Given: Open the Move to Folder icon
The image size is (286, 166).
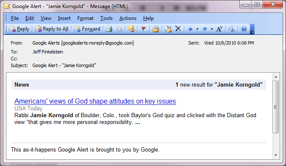Looking at the screenshot, I should point(156,29).
